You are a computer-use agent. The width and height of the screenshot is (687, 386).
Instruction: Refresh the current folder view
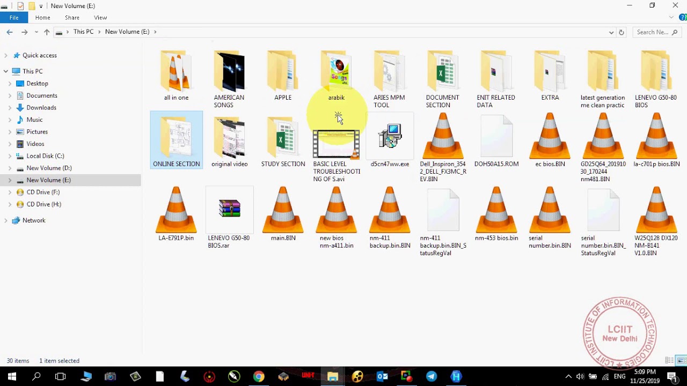click(622, 32)
